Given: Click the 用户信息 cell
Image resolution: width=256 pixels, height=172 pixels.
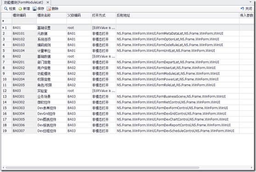Looking at the screenshot, I should 51,68.
